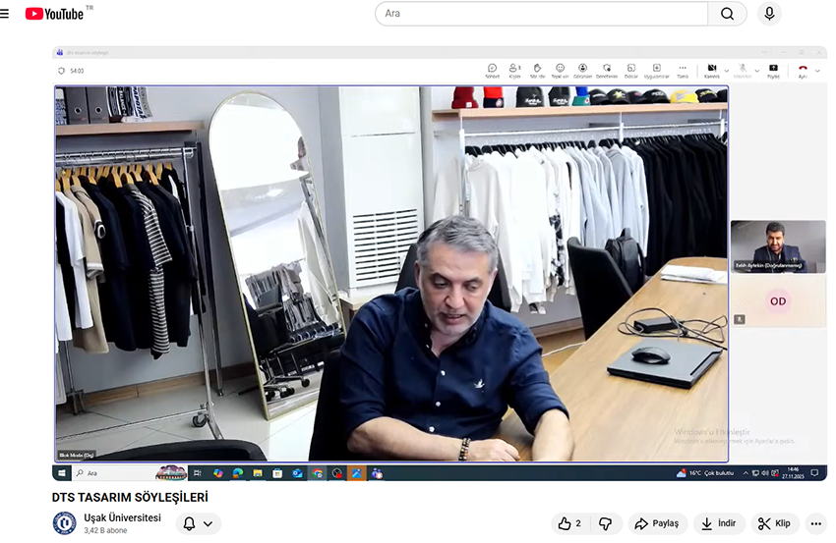The height and width of the screenshot is (543, 836).
Task: Click the YouTube logo
Action: [59, 14]
